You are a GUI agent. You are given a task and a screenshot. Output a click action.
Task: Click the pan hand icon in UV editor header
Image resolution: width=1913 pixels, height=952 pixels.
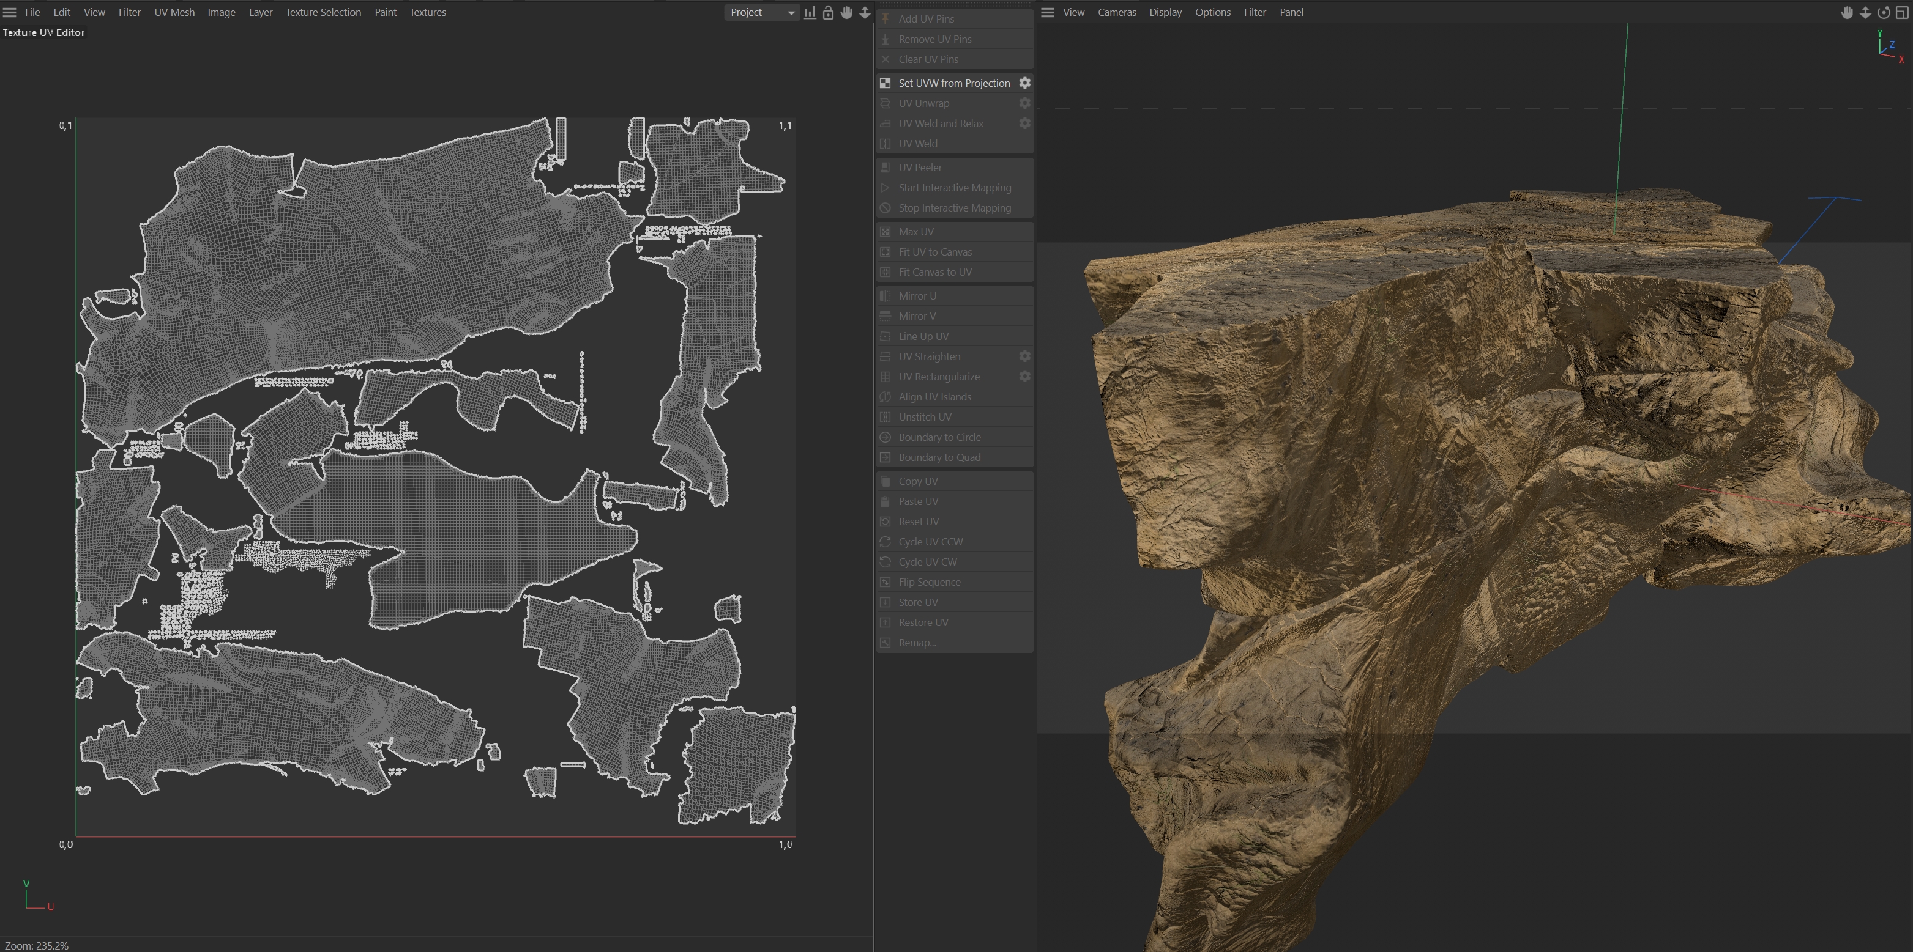click(x=846, y=12)
